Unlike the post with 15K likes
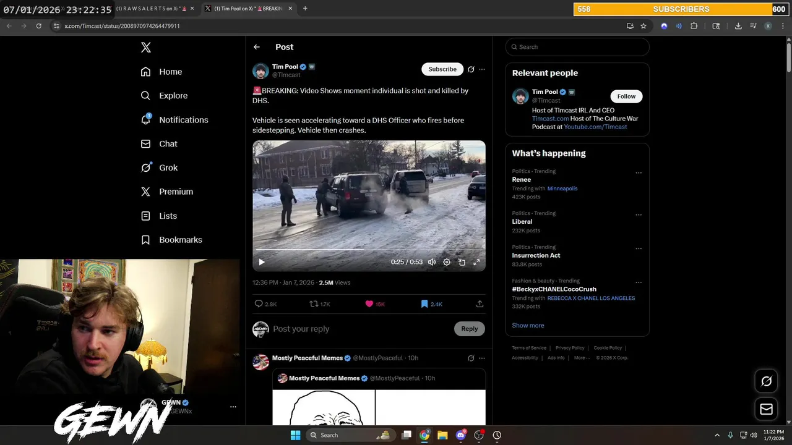Screen dimensions: 792x445 pos(375,304)
